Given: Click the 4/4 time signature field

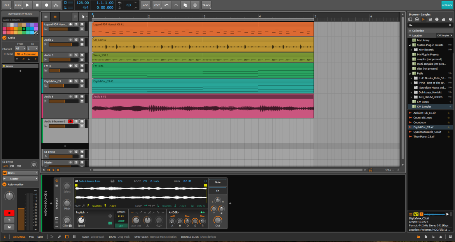Looking at the screenshot, I should [x=86, y=7].
